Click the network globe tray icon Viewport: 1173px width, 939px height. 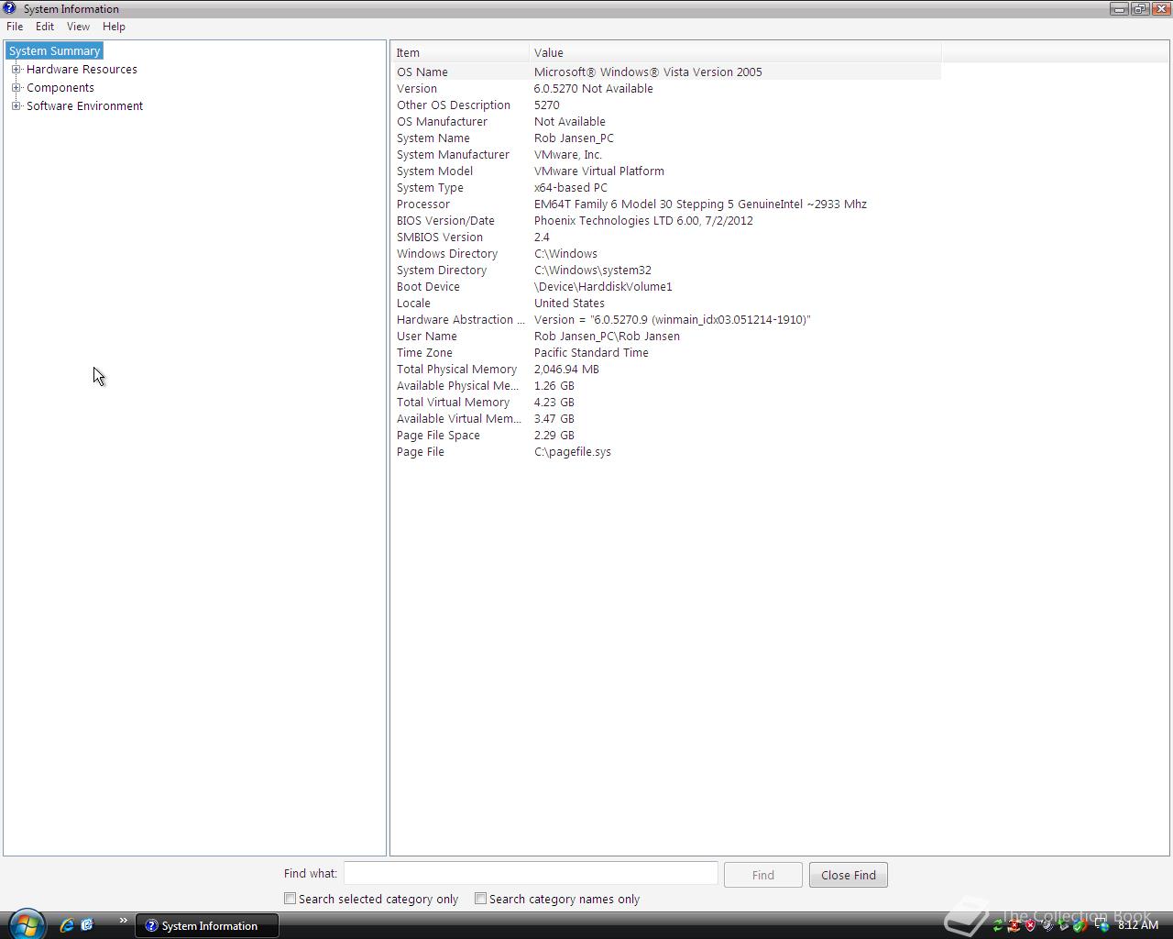point(1101,925)
